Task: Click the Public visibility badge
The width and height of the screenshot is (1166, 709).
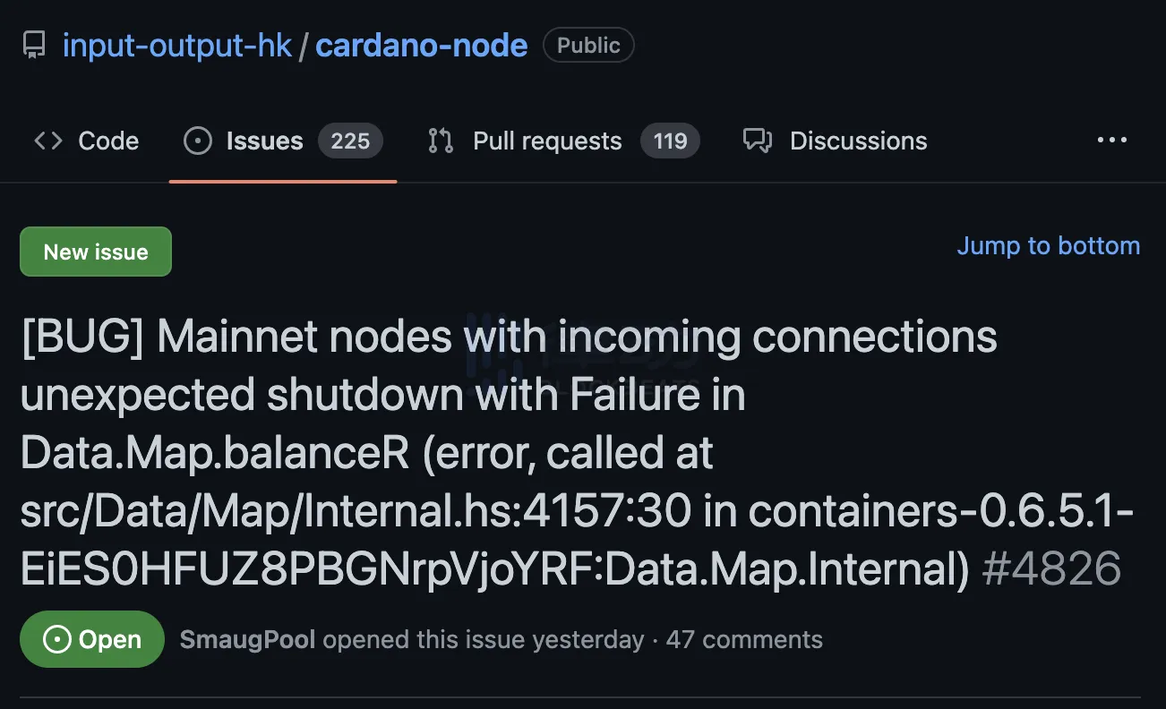Action: pos(588,46)
